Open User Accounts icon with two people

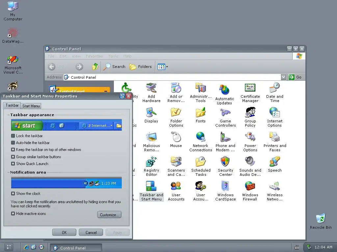(176, 191)
